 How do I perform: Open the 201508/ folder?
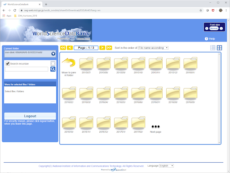pos(104,63)
